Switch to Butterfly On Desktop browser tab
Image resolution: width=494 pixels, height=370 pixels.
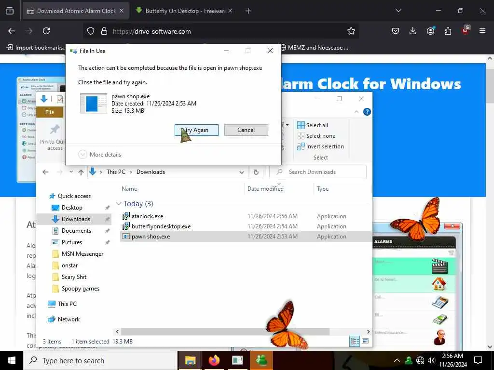pos(185,11)
